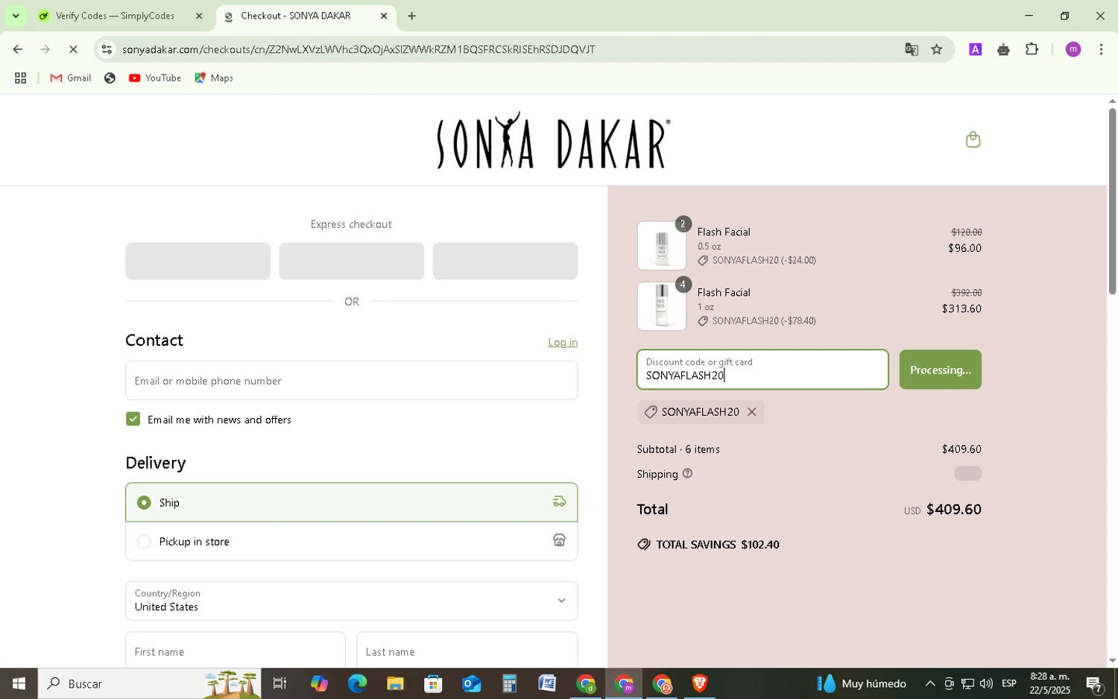Viewport: 1118px width, 699px height.
Task: Click the Muy húmedo weather widget
Action: tap(862, 683)
